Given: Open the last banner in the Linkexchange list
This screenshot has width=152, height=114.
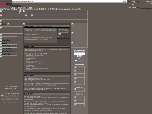Looking at the screenshot, I should point(79,83).
